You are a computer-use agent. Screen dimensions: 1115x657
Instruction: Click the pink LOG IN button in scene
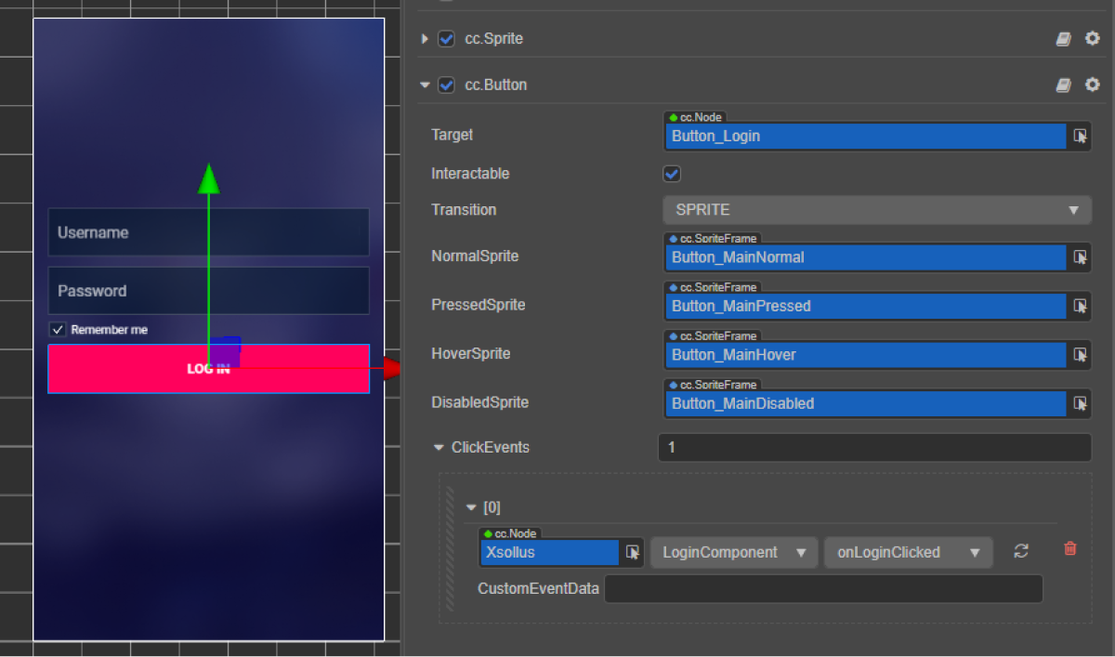[121, 370]
